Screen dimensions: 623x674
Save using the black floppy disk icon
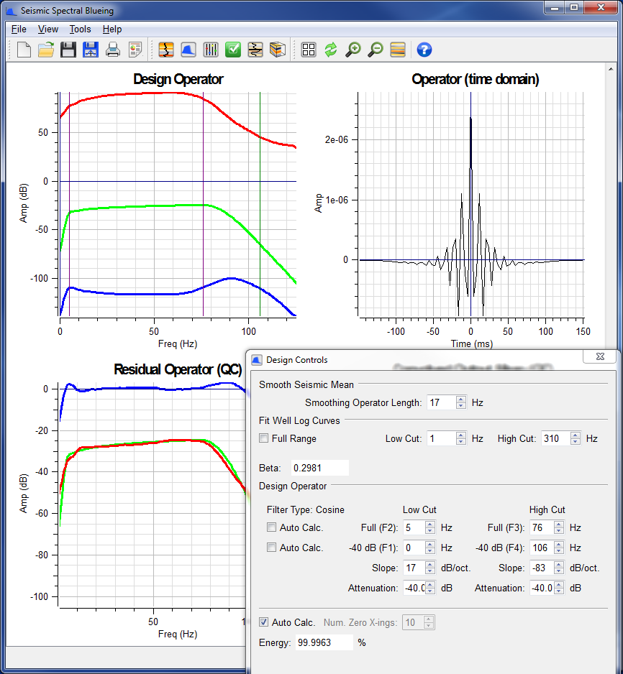[x=68, y=50]
